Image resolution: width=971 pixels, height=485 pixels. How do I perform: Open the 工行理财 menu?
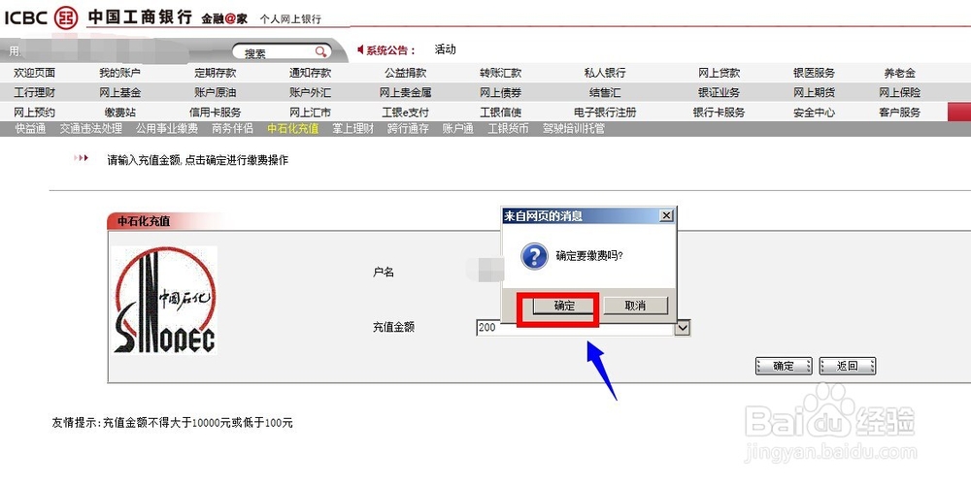35,93
